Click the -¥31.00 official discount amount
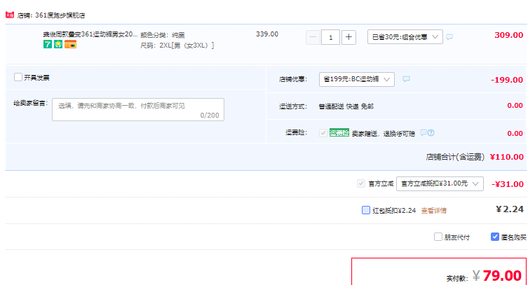528x285 pixels. pos(508,184)
